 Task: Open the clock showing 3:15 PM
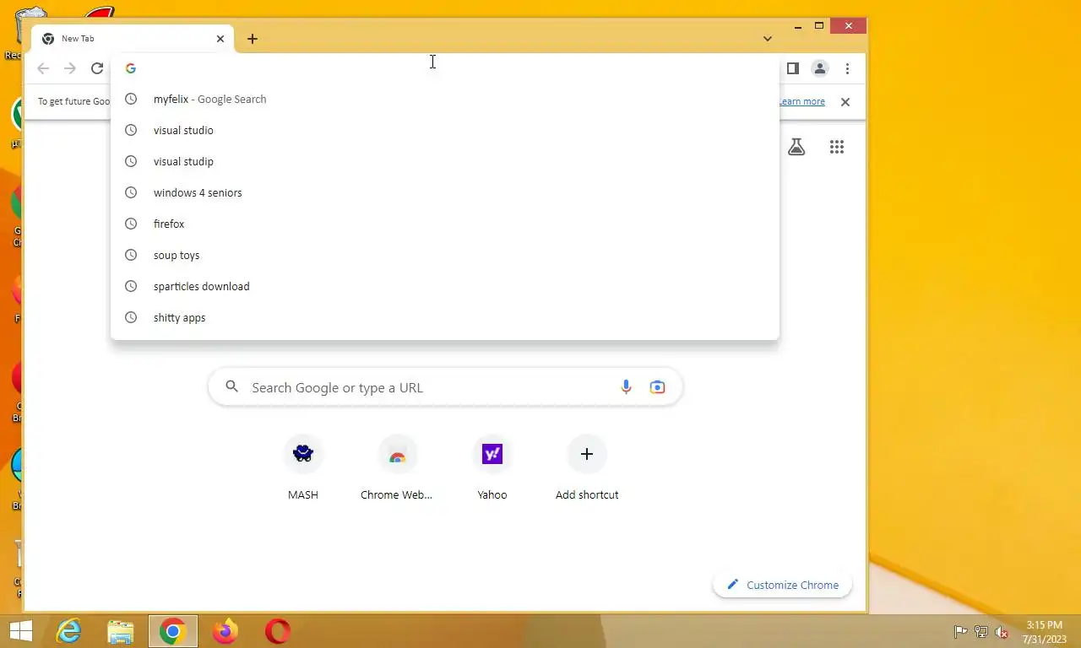[x=1045, y=632]
